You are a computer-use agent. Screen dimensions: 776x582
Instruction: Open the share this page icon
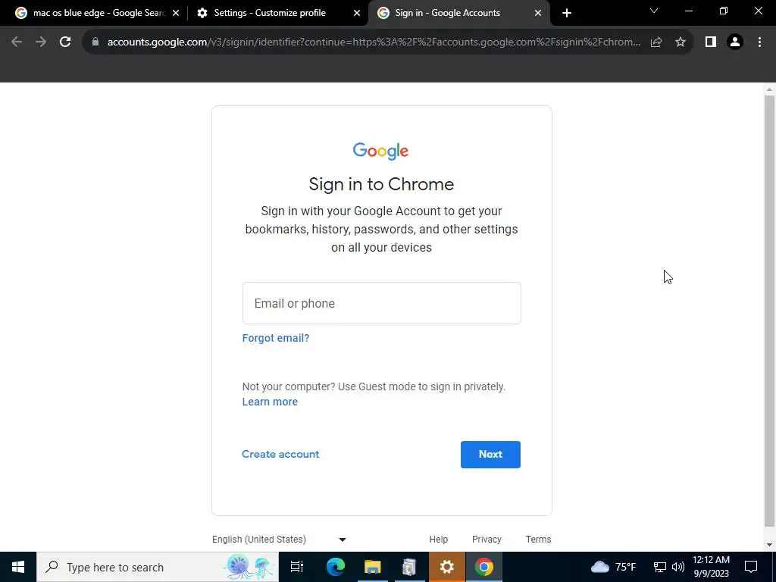(656, 42)
